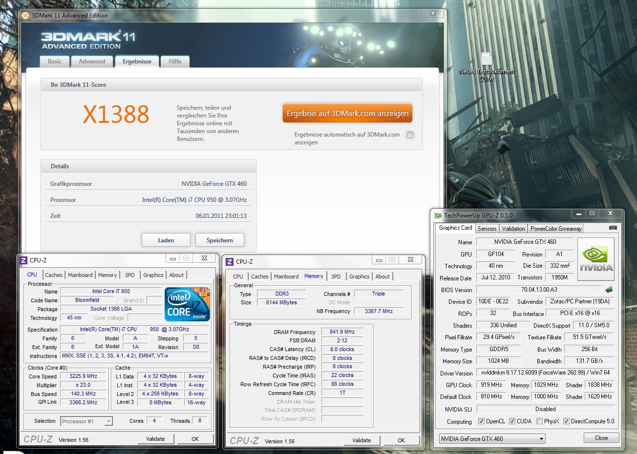Click the Multiplier value x 23.0
The width and height of the screenshot is (637, 454).
click(83, 385)
